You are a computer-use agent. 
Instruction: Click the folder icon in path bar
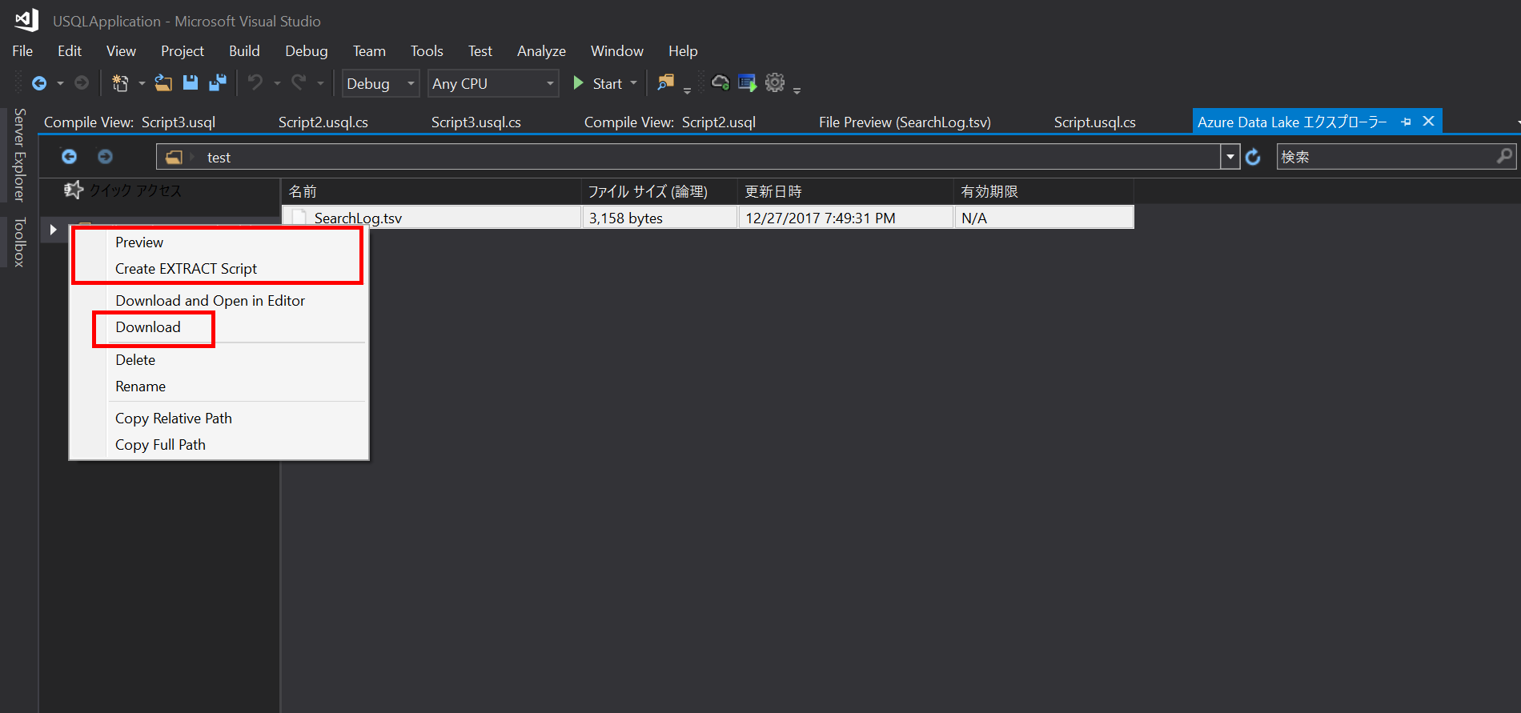click(174, 158)
